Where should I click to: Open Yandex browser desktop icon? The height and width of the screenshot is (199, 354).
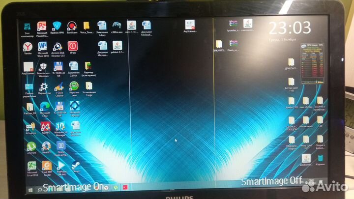click(x=28, y=47)
